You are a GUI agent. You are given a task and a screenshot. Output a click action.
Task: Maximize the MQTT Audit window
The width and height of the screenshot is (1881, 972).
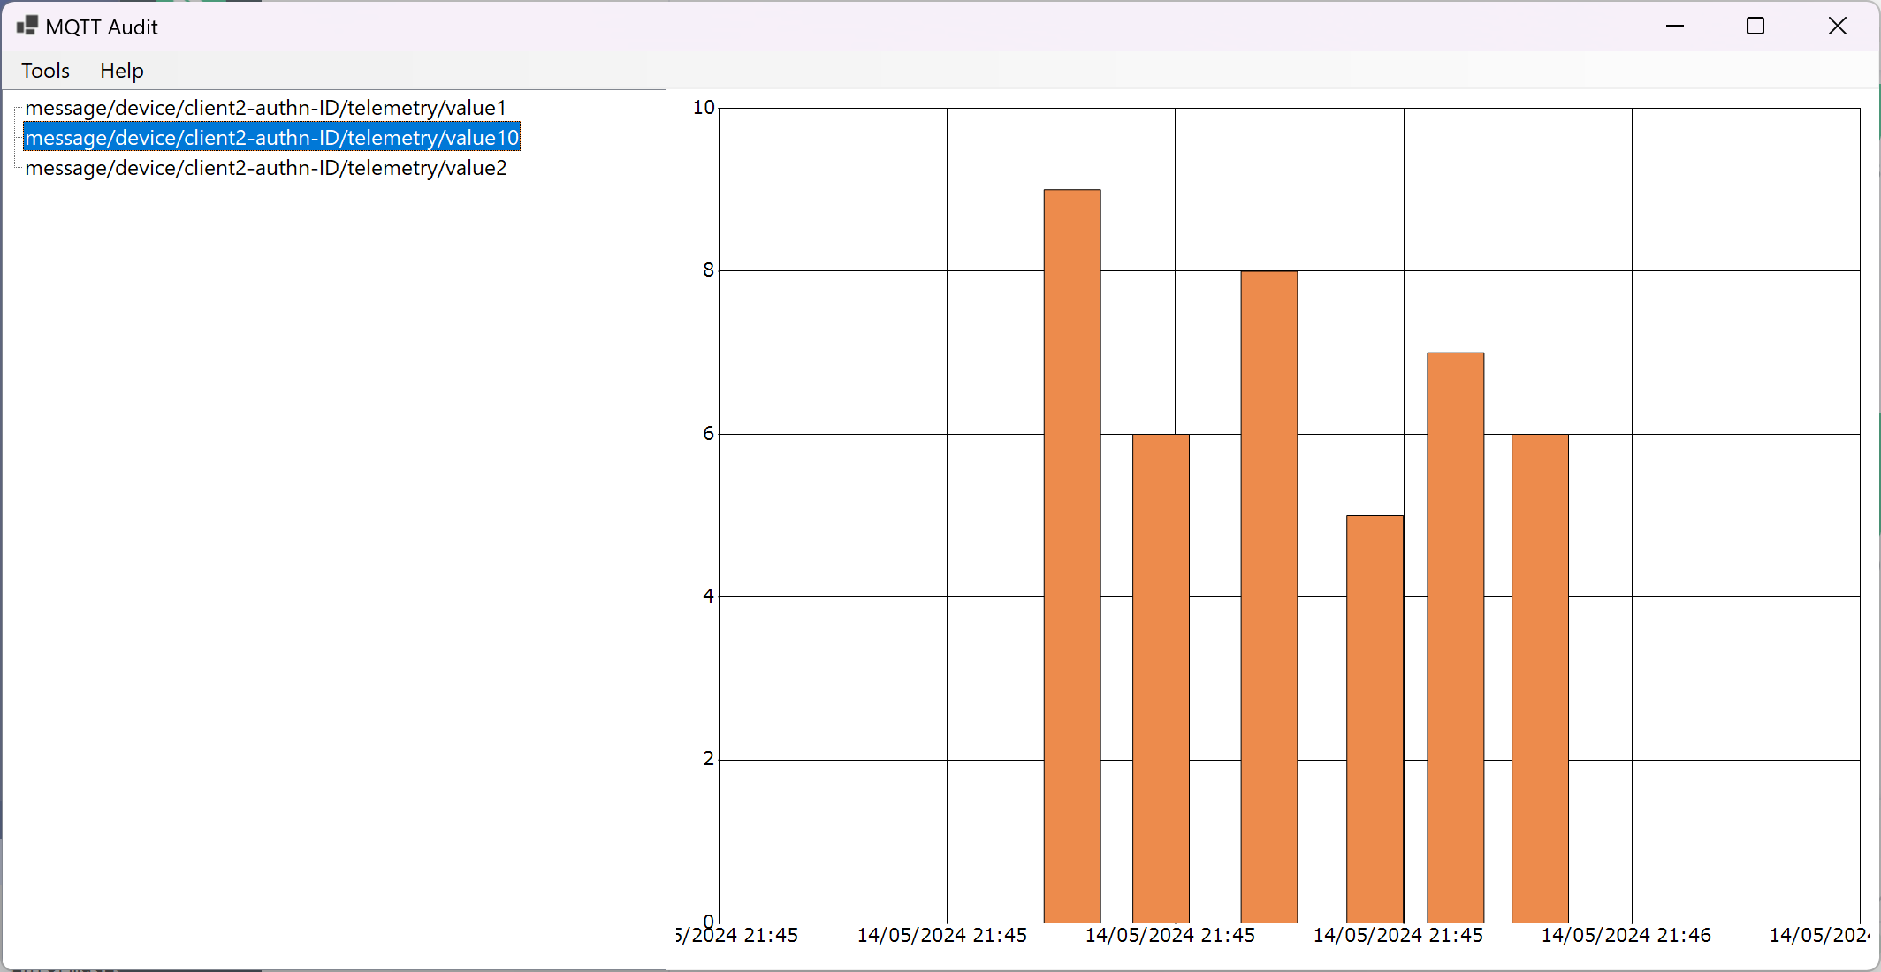tap(1755, 26)
